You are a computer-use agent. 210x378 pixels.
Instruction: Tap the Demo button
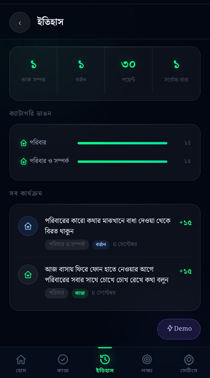coord(179,329)
